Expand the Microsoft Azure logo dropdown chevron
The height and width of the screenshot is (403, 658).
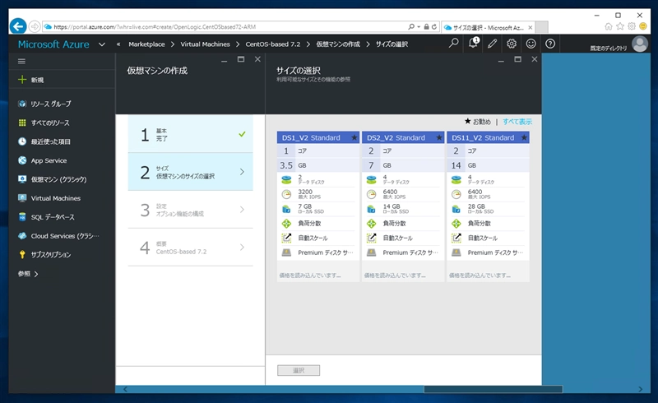point(101,44)
